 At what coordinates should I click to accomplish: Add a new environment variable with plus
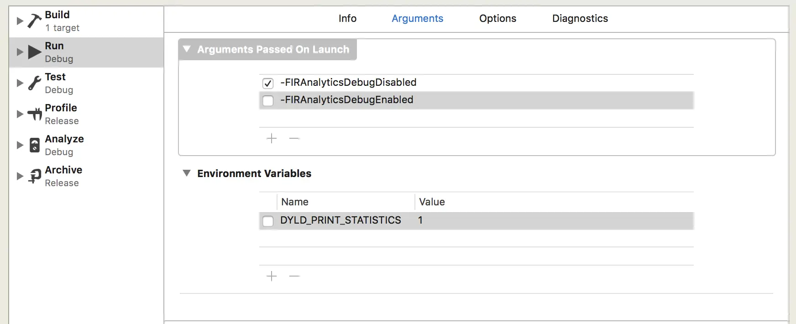pos(272,276)
